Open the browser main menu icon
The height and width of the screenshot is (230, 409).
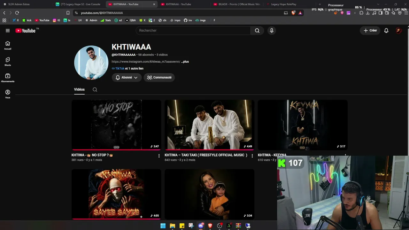(x=406, y=13)
